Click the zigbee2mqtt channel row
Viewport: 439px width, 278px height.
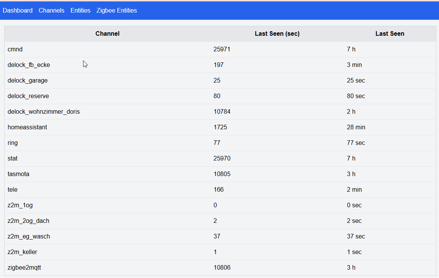point(24,268)
